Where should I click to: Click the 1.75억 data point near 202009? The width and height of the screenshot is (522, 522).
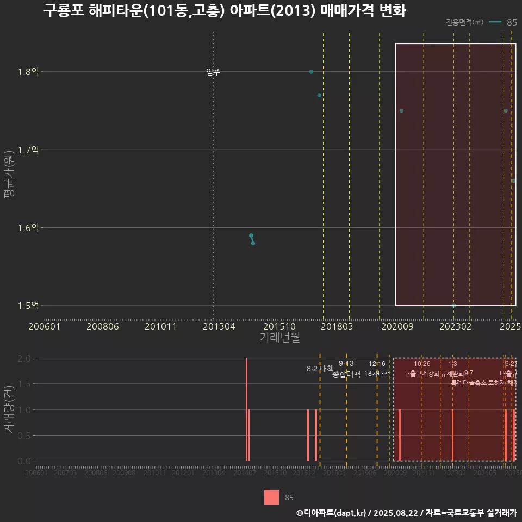pos(401,110)
